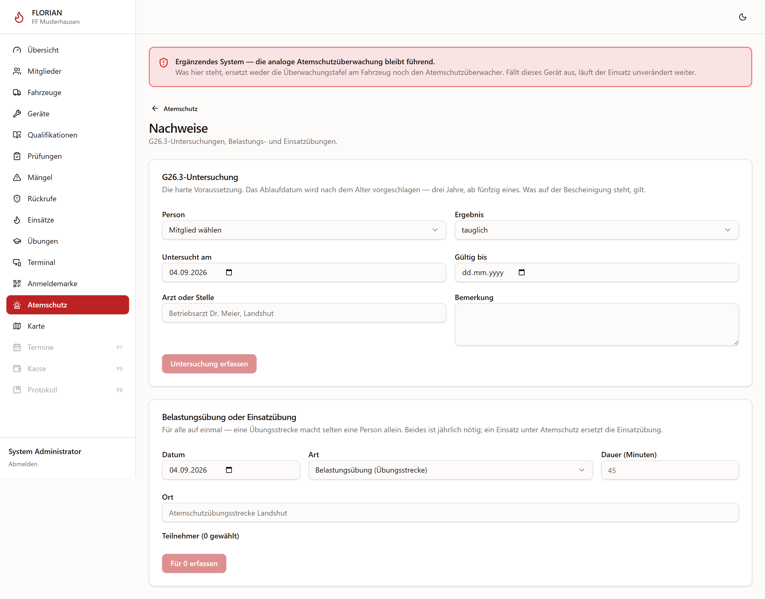Click the Anmeldemarke QR code icon

click(17, 283)
